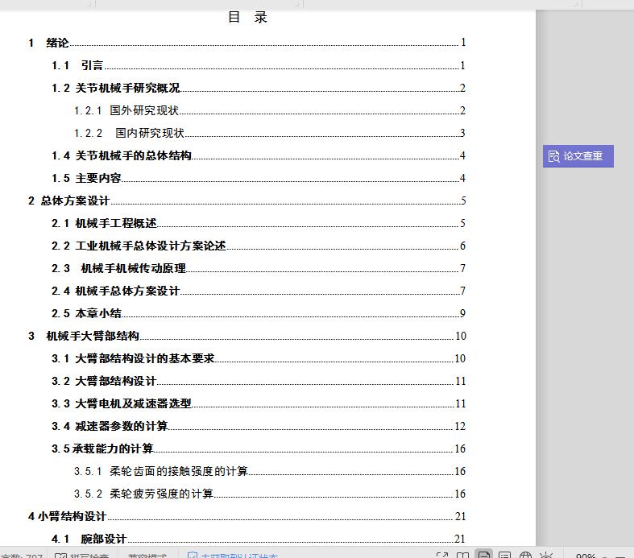Screen dimensions: 634x558
Task: Go to '1.2.2 国内研究现状' entry
Action: (270, 133)
